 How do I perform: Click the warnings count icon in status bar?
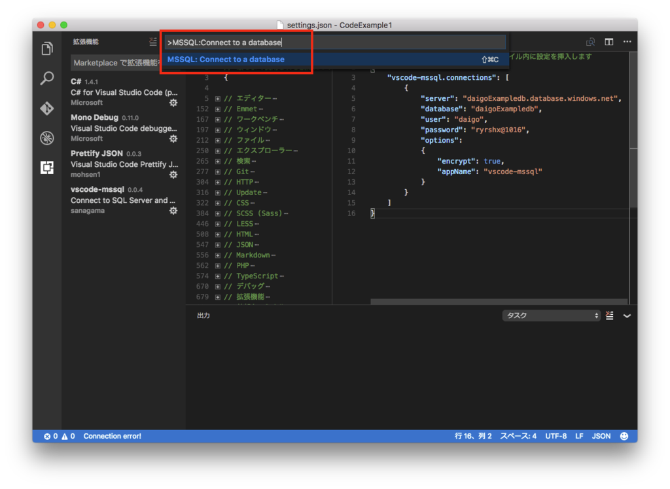[x=65, y=436]
